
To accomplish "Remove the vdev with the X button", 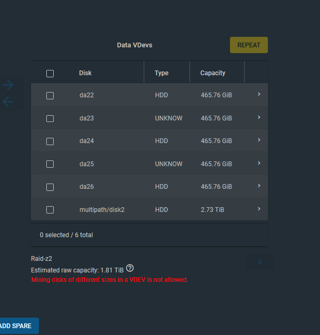I will pos(260,262).
